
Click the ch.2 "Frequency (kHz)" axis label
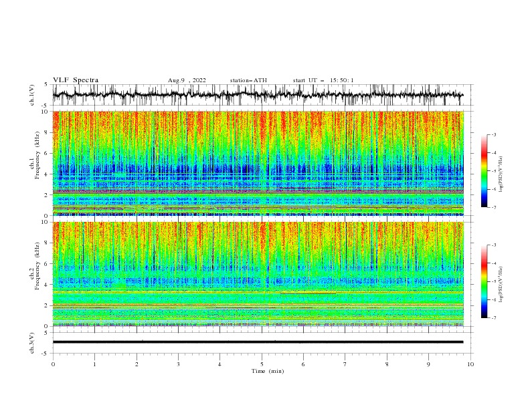37,266
